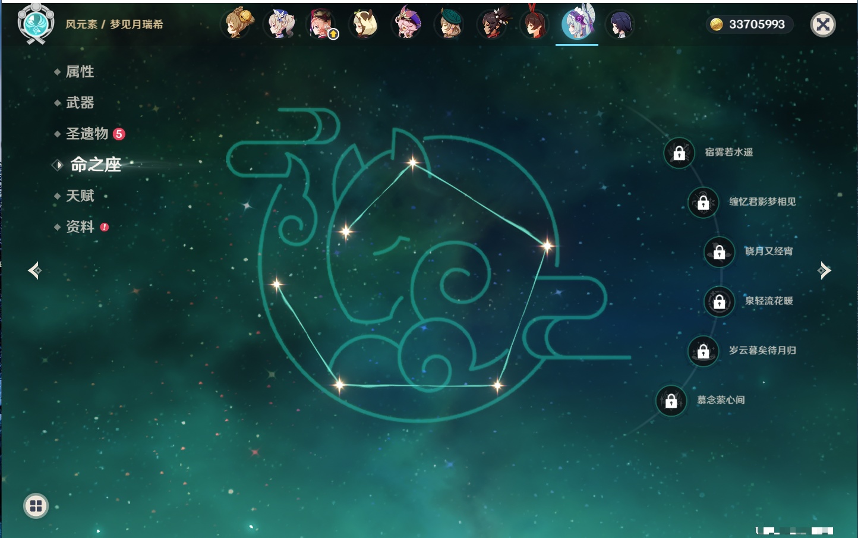858x538 pixels.
Task: Click the Mora balance 33705993
Action: [x=757, y=24]
